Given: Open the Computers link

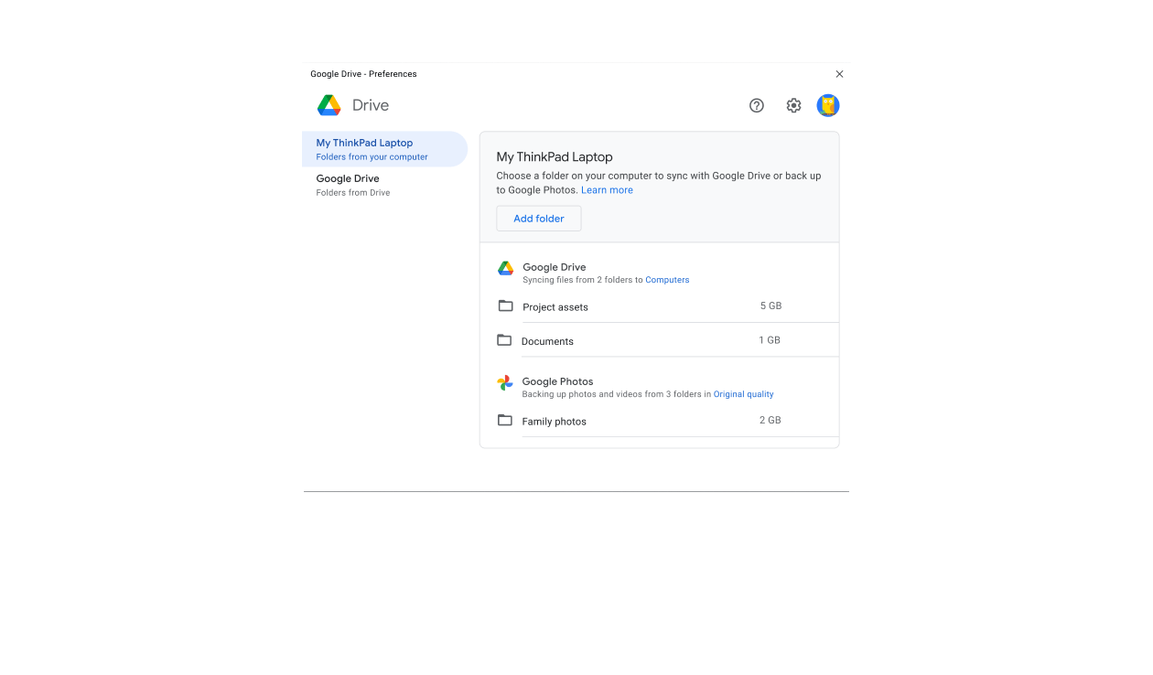Looking at the screenshot, I should tap(667, 280).
